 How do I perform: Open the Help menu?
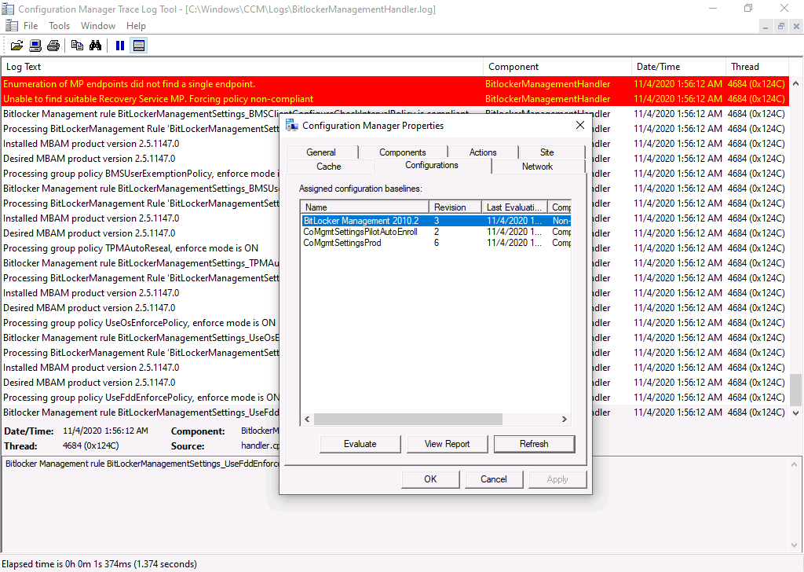136,26
